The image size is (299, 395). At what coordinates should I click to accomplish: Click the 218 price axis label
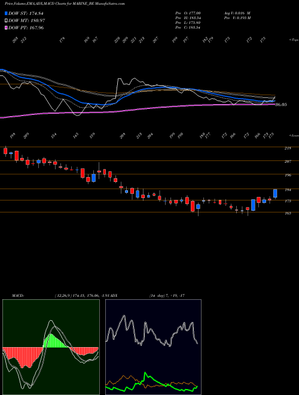click(x=288, y=148)
